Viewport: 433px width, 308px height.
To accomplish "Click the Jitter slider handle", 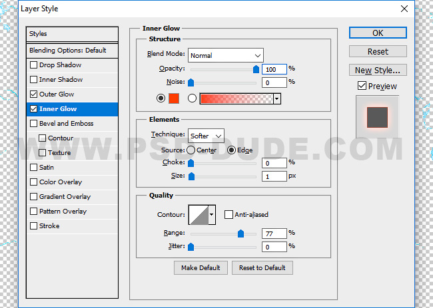I will click(191, 247).
